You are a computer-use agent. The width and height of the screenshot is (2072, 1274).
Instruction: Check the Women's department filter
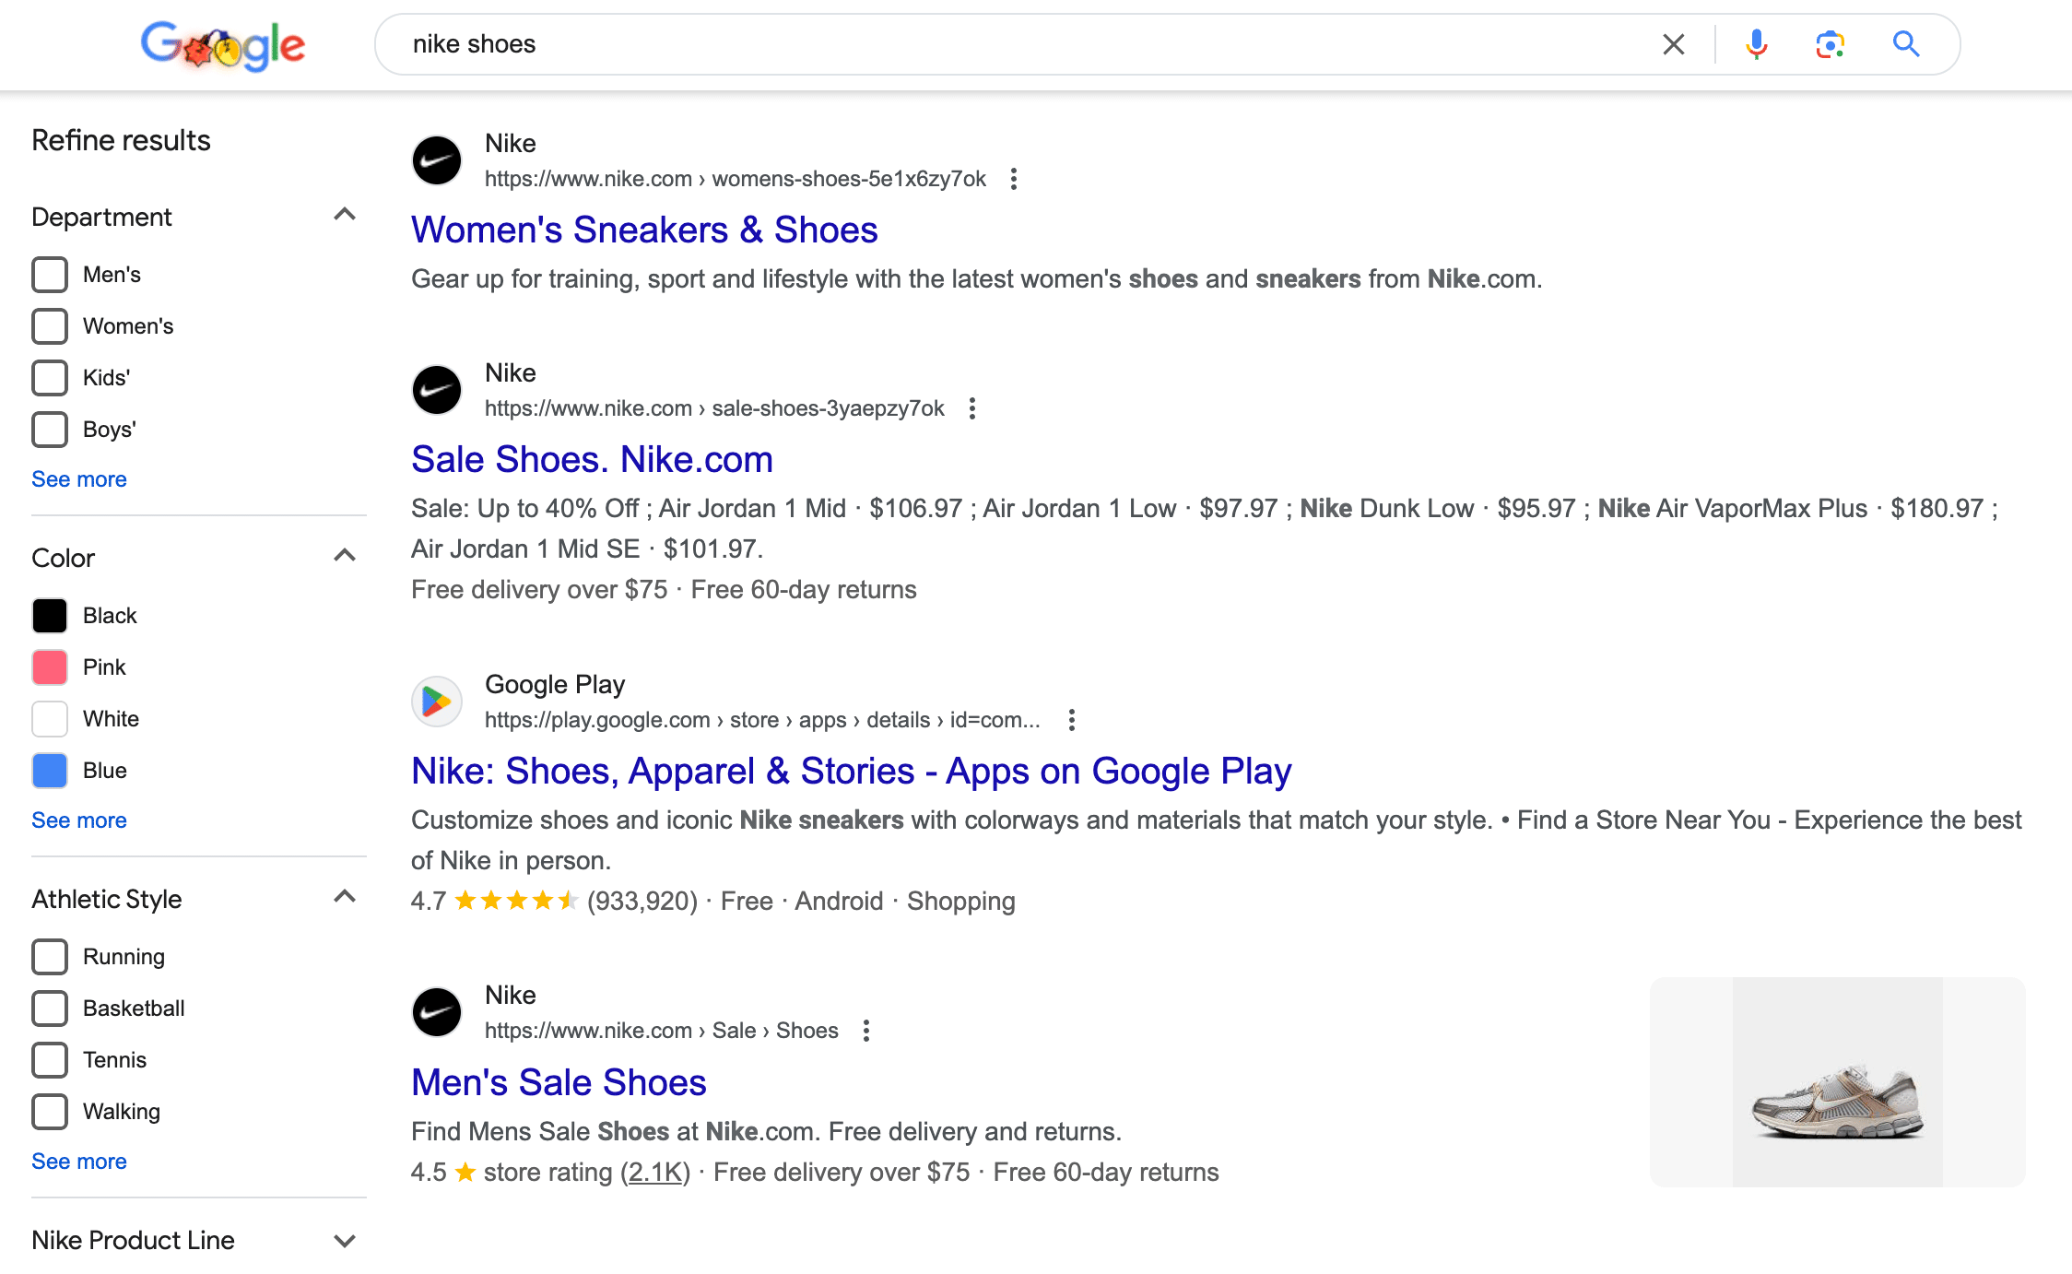pos(49,325)
